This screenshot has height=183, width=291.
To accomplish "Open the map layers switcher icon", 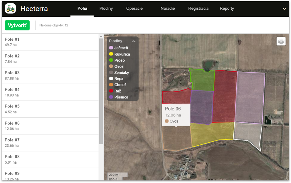I will click(x=281, y=41).
